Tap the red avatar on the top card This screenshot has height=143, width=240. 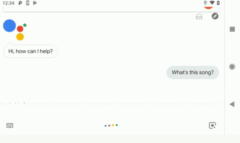[x=208, y=8]
